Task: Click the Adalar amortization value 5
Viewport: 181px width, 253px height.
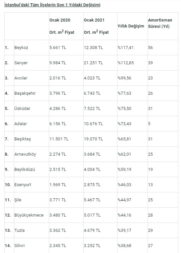Action: point(149,124)
